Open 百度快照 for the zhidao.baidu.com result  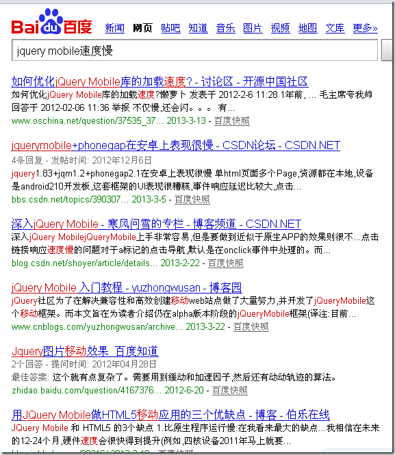pyautogui.click(x=230, y=390)
